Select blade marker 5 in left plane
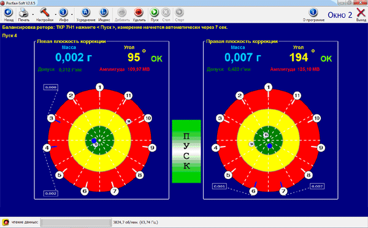The image size is (368, 228). pos(59,175)
